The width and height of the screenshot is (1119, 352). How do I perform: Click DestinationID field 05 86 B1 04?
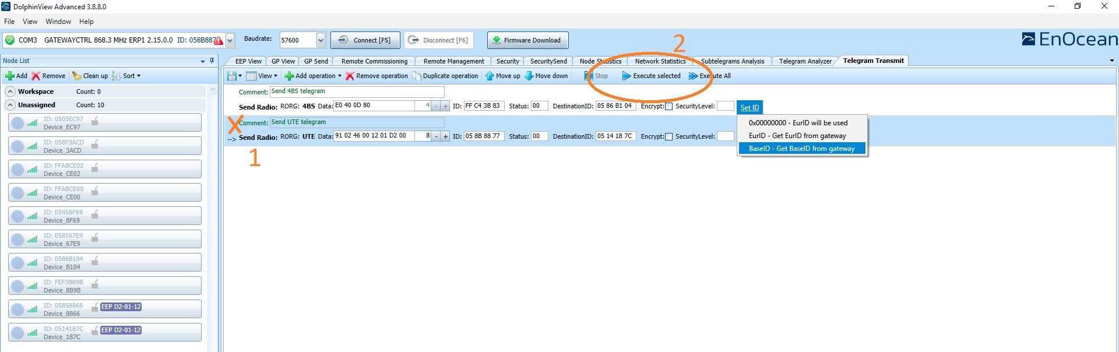tap(614, 106)
